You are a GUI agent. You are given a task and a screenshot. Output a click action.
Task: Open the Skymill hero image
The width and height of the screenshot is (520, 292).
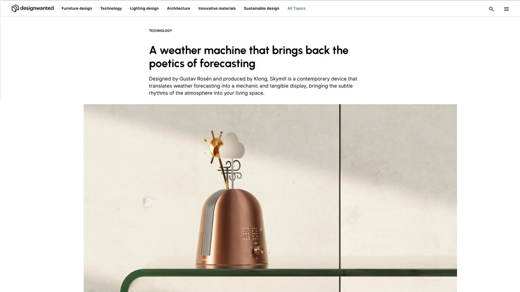pos(270,198)
